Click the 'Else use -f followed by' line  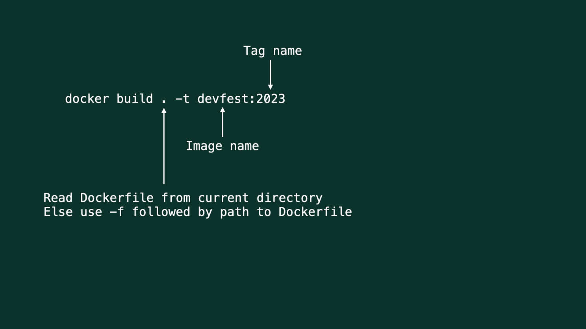pyautogui.click(x=197, y=212)
